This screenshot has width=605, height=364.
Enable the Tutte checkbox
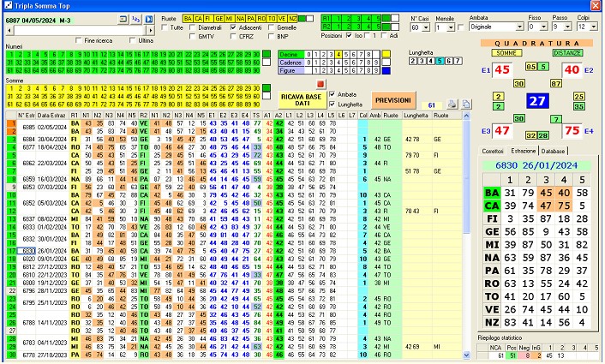click(x=165, y=27)
